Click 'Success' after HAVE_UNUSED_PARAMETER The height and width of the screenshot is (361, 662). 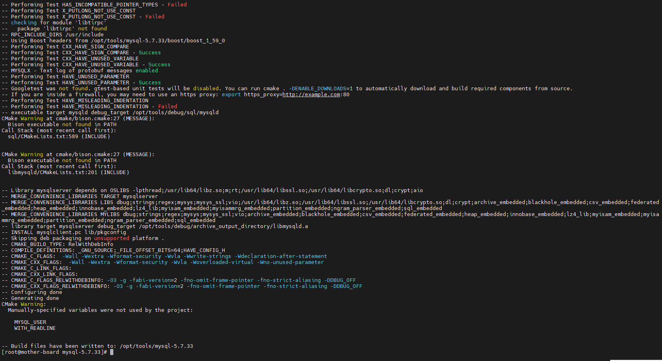pos(150,83)
